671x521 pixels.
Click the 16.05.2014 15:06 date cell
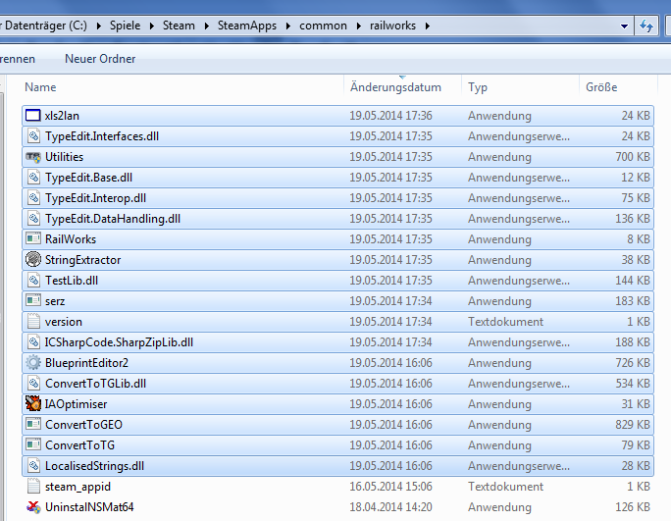point(390,487)
